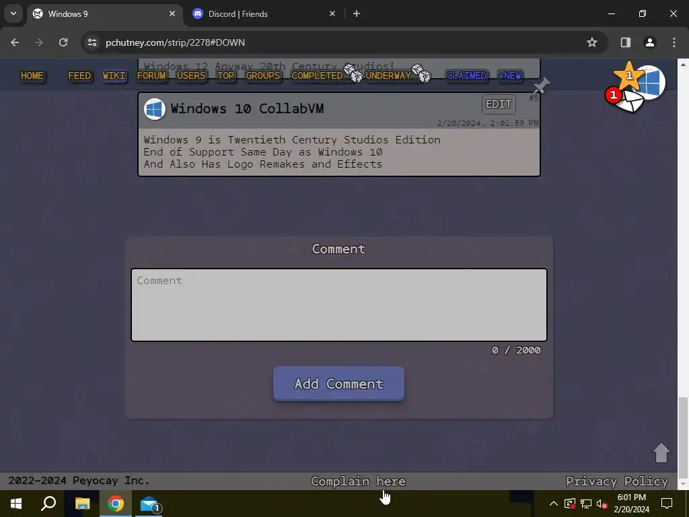Open Chrome's three-dot menu
The width and height of the screenshot is (689, 517).
click(674, 42)
